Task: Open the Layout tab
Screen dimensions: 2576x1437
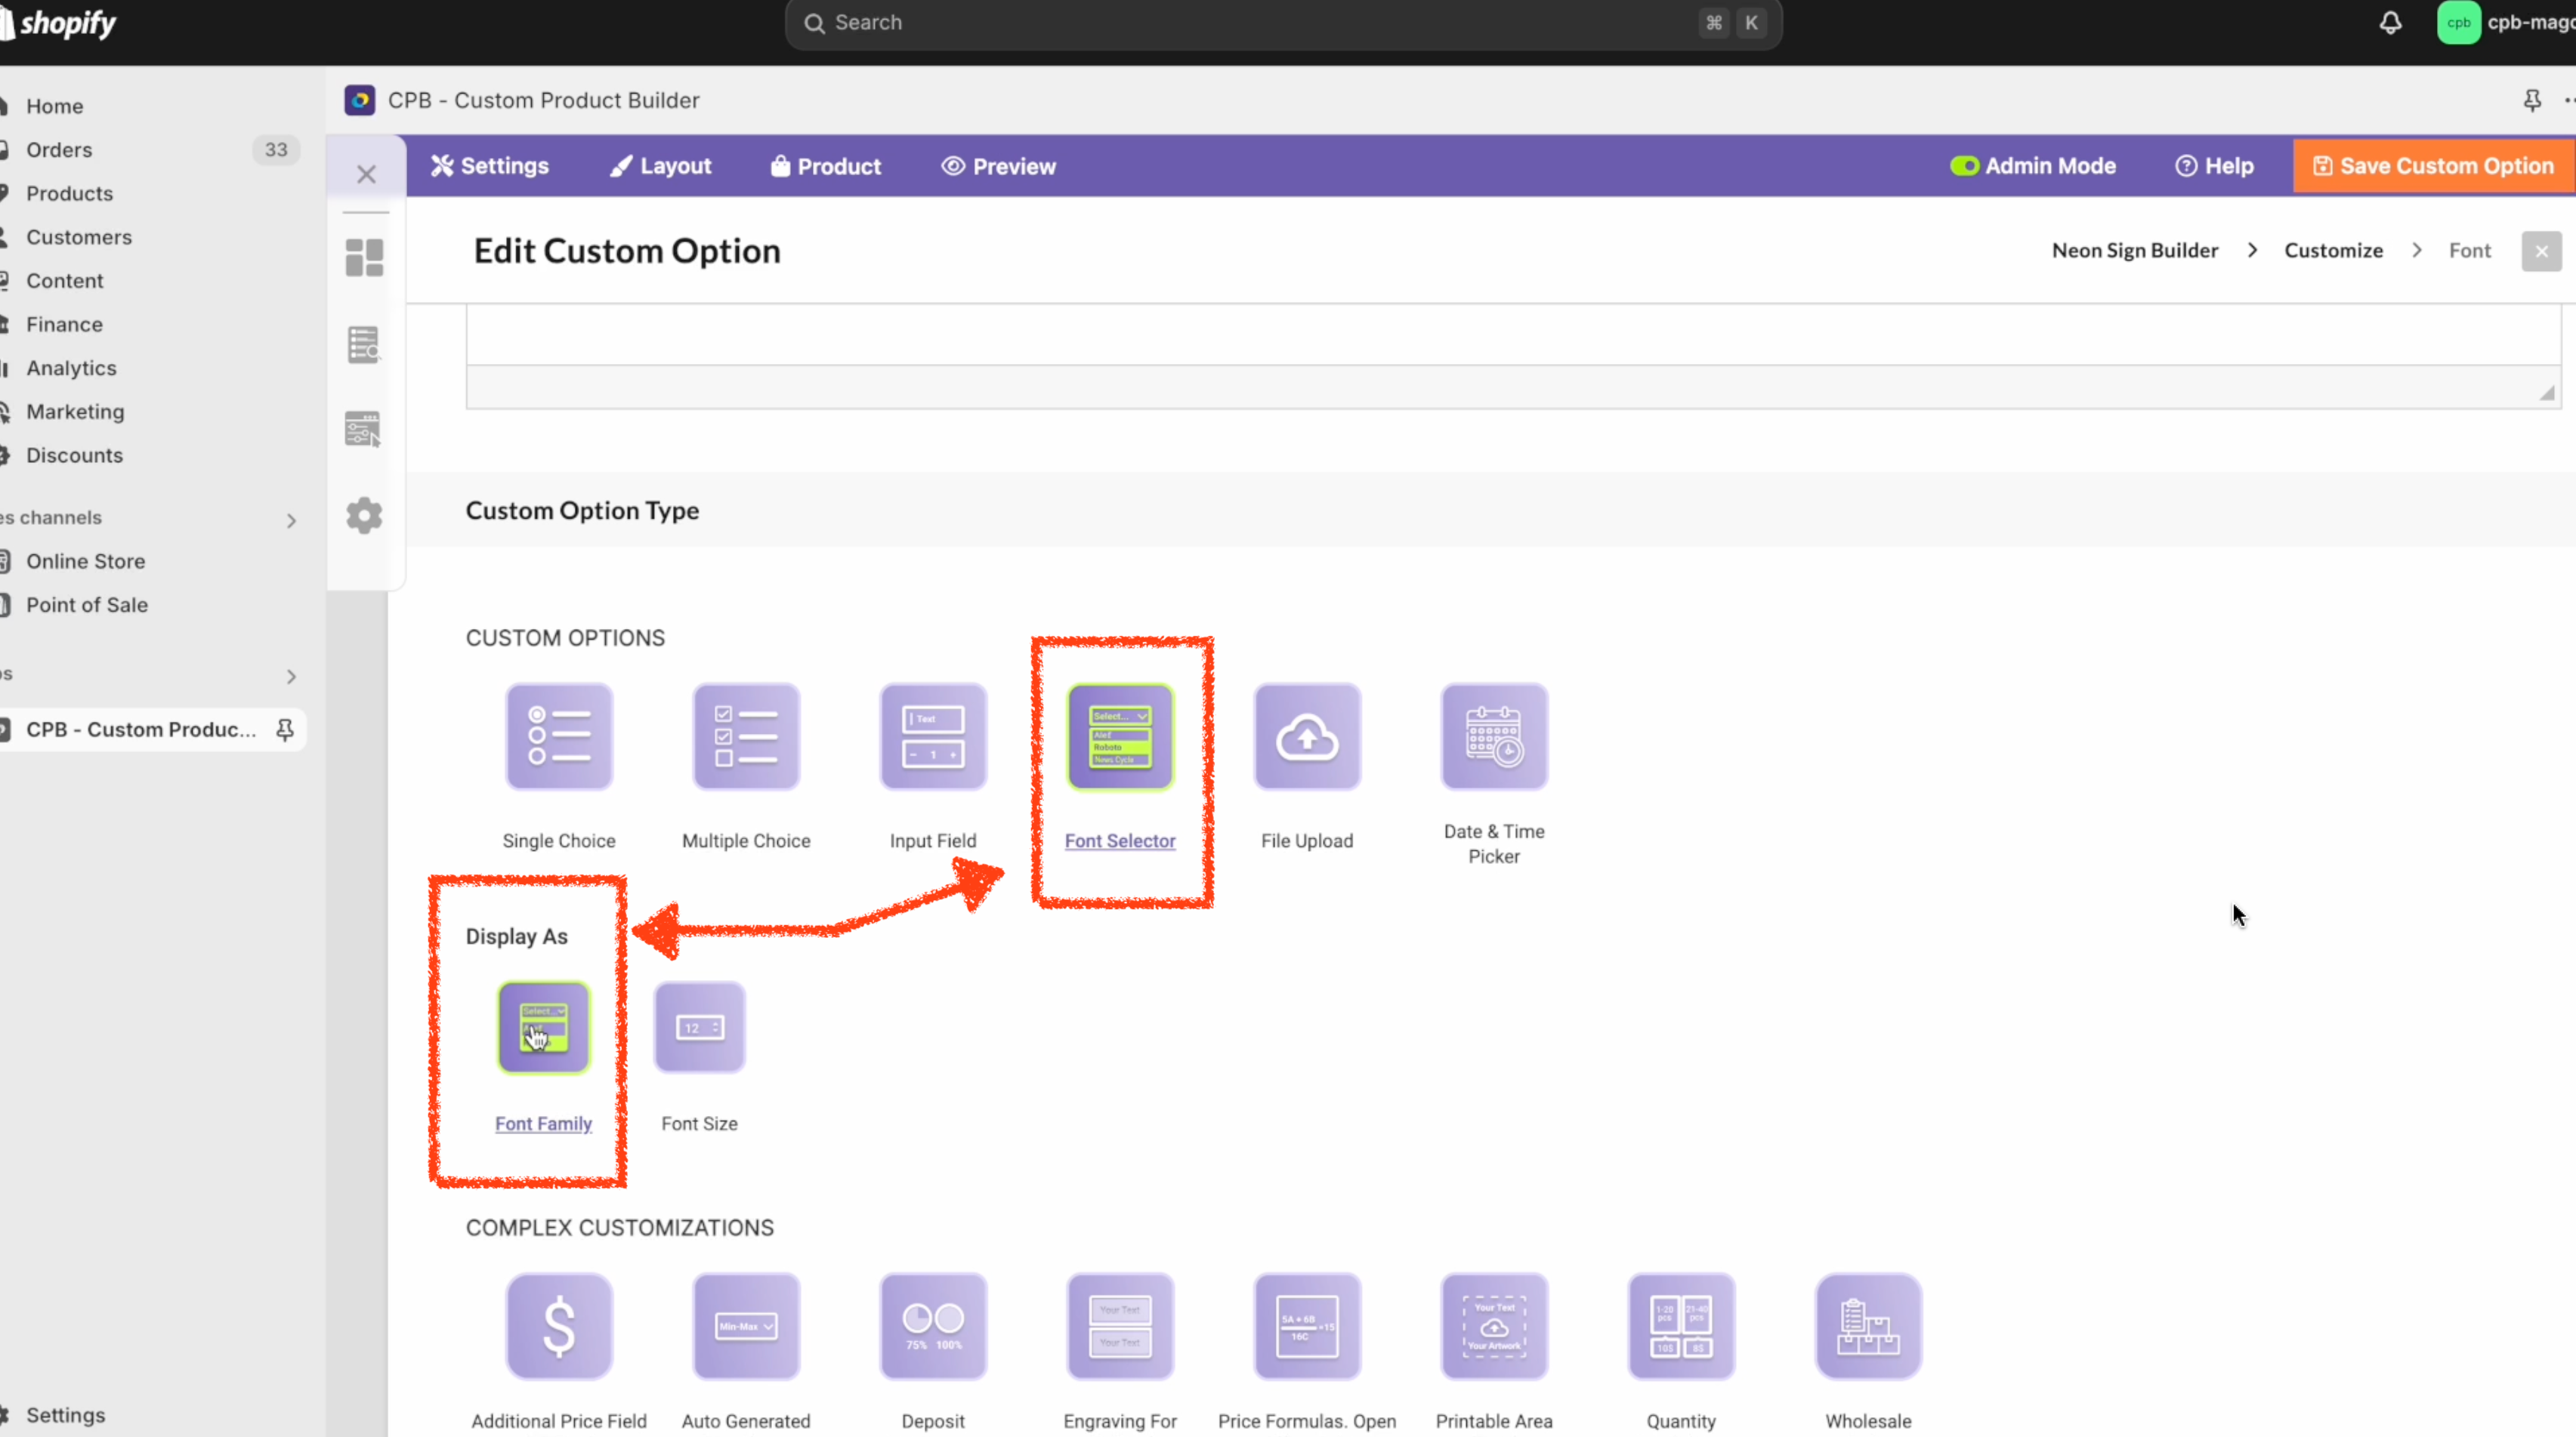Action: [x=661, y=166]
